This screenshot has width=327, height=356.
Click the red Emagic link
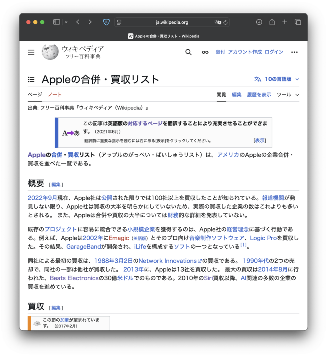click(x=119, y=238)
